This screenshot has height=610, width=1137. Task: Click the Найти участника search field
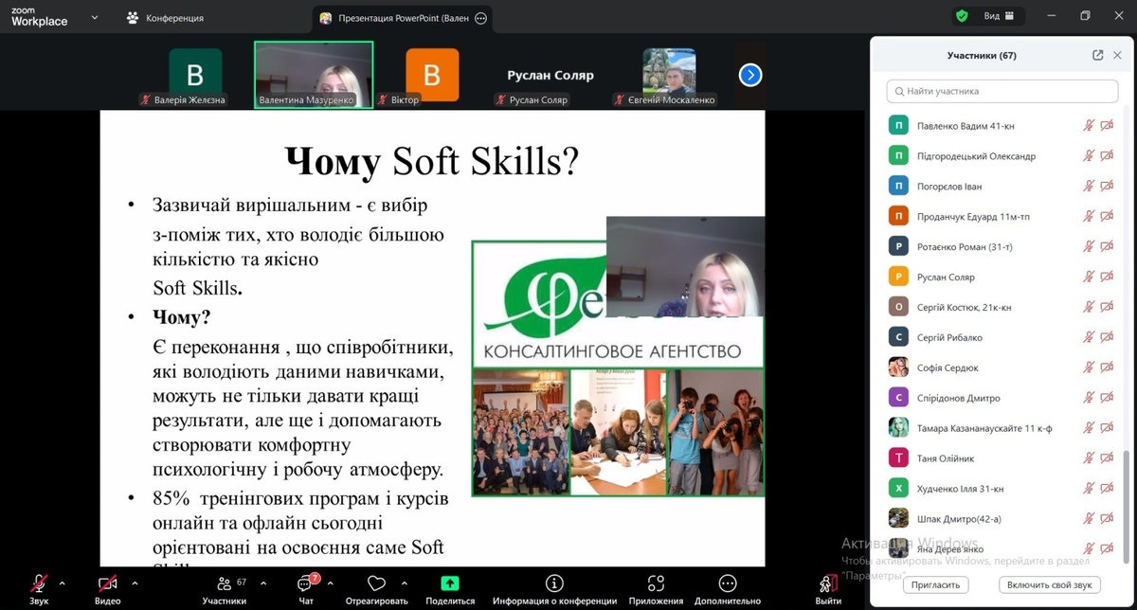coord(1002,92)
